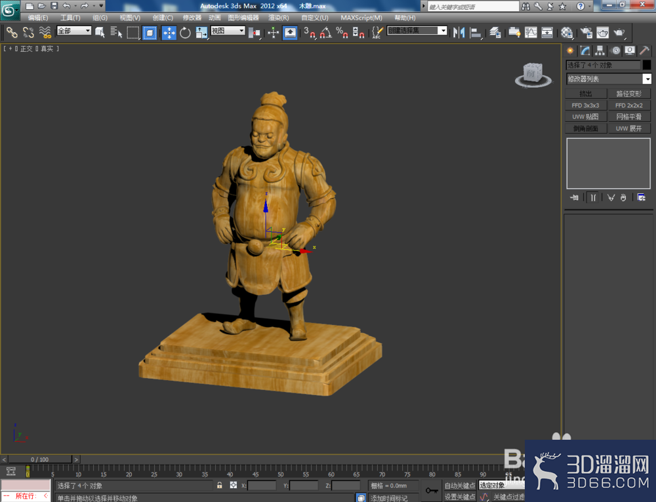
Task: Click the Mirror tool icon
Action: click(459, 32)
